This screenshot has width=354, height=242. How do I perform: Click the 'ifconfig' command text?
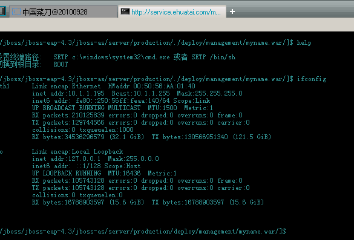(x=312, y=79)
